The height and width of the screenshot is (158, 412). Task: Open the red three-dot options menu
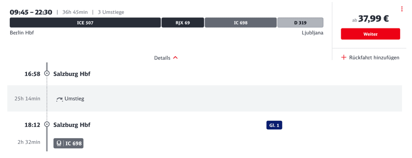[402, 9]
